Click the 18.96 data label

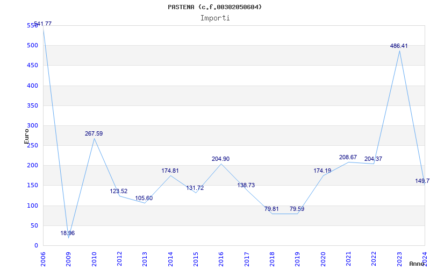(x=68, y=233)
